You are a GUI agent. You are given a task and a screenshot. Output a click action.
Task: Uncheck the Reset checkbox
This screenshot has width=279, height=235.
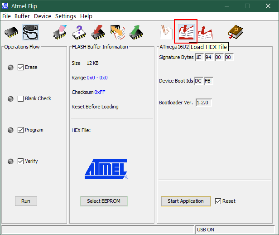pyautogui.click(x=218, y=201)
